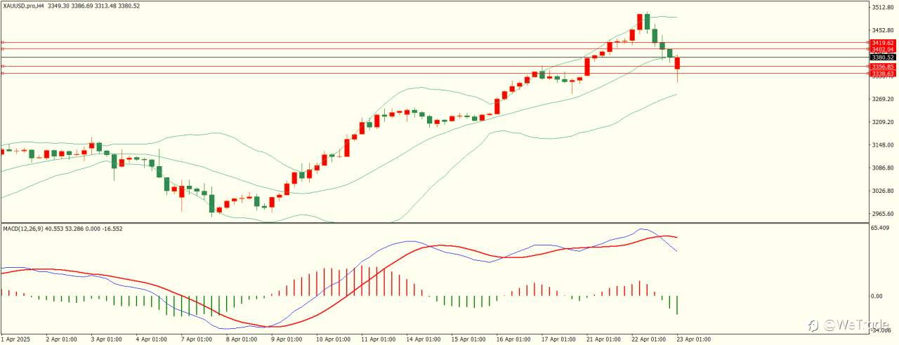Click the 10 Apr 01:00 date label
The height and width of the screenshot is (345, 899).
click(332, 339)
